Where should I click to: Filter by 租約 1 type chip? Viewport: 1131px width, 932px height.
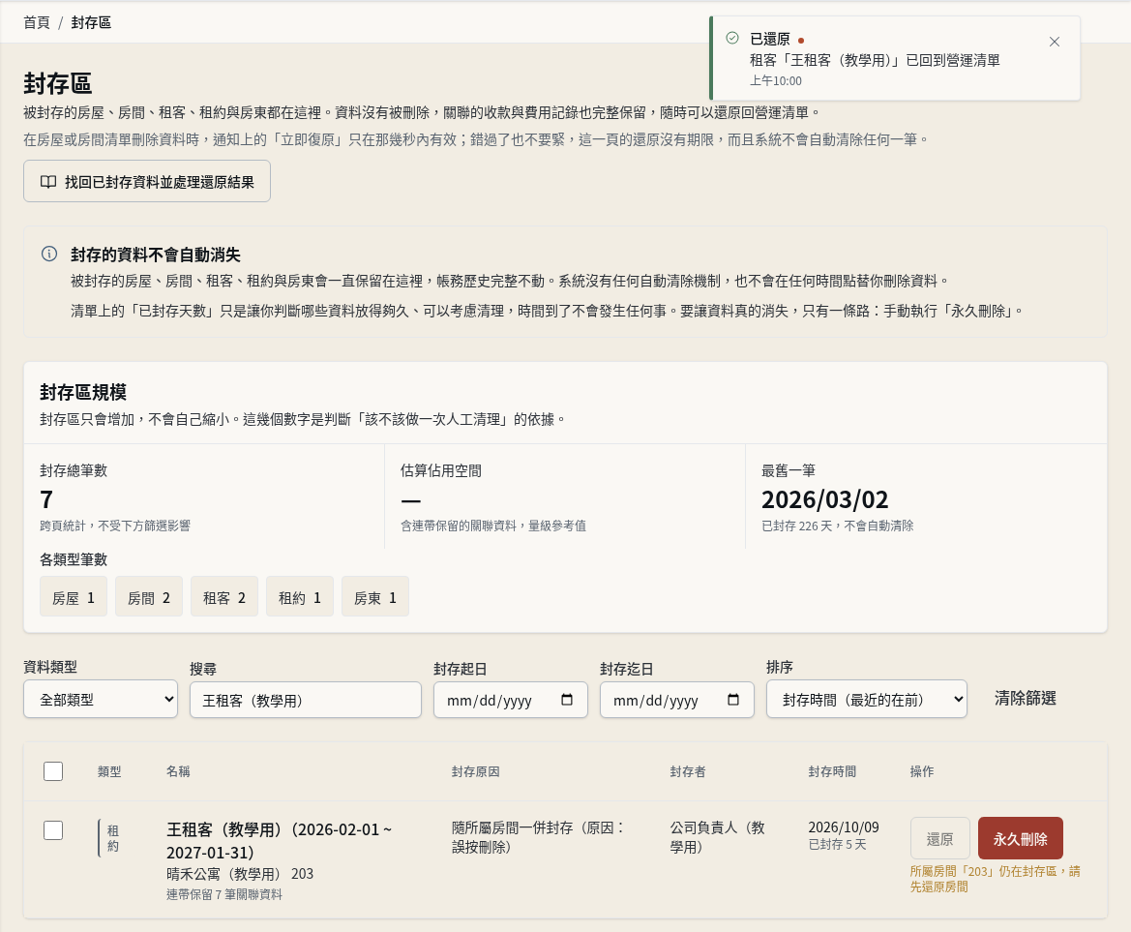pyautogui.click(x=299, y=596)
